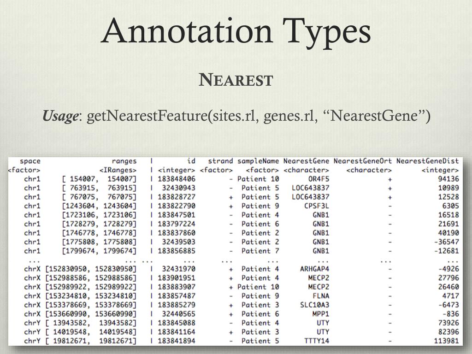Viewport: 472px width, 354px height.
Task: Click distance value '21691'
Action: [x=448, y=224]
